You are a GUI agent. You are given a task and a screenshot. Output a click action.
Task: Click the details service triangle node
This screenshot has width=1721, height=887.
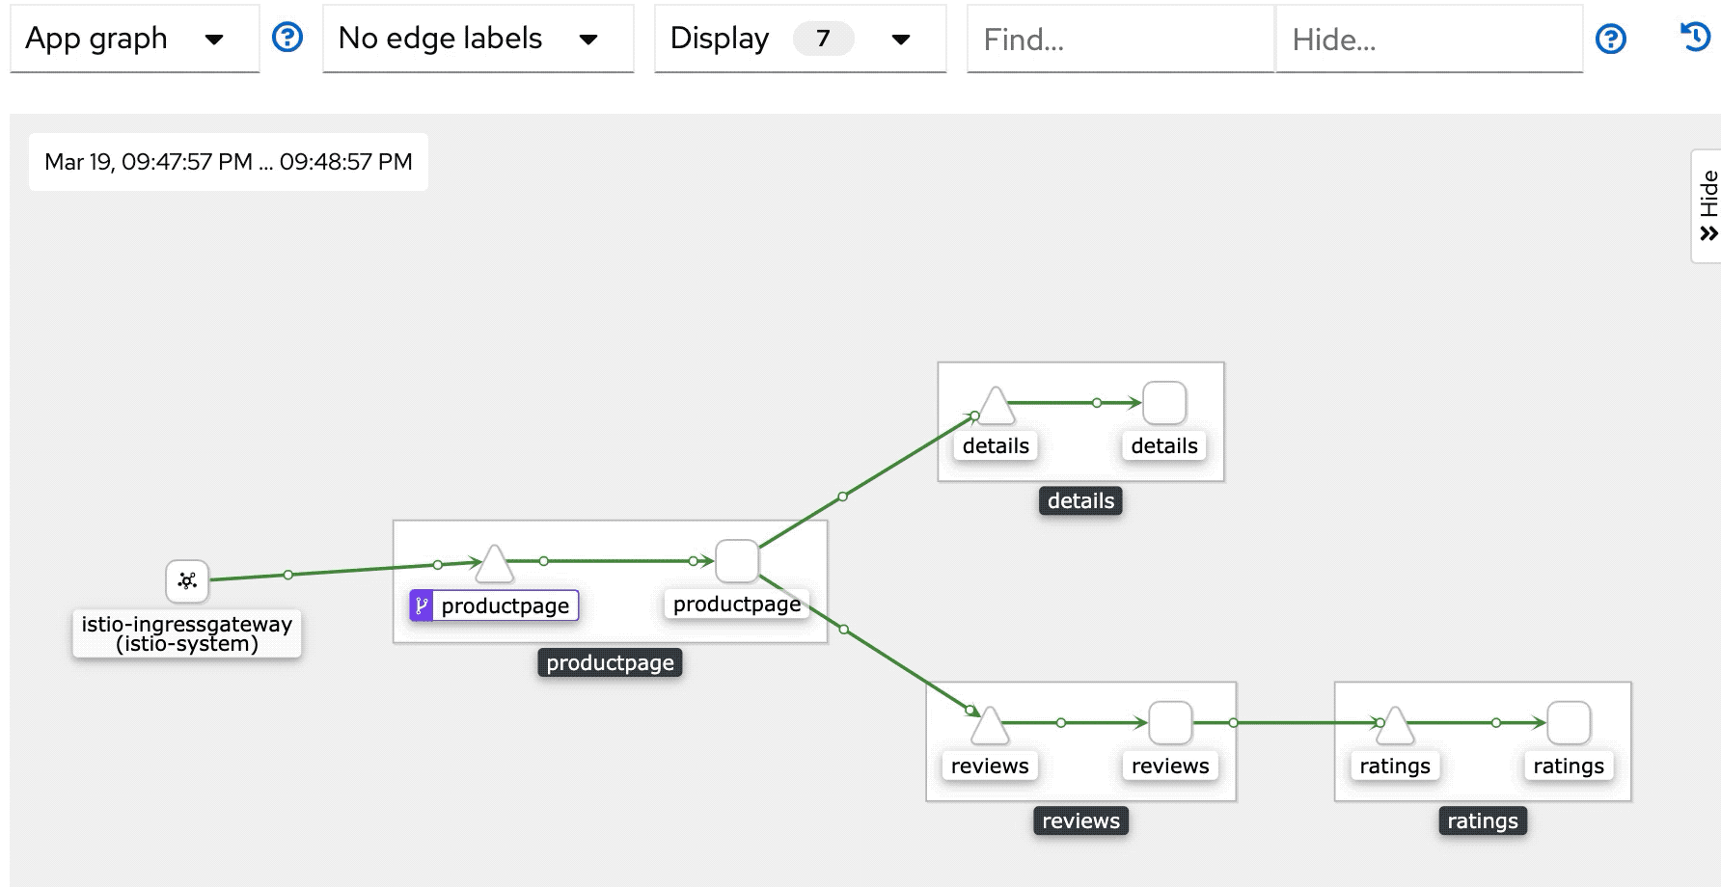click(996, 406)
